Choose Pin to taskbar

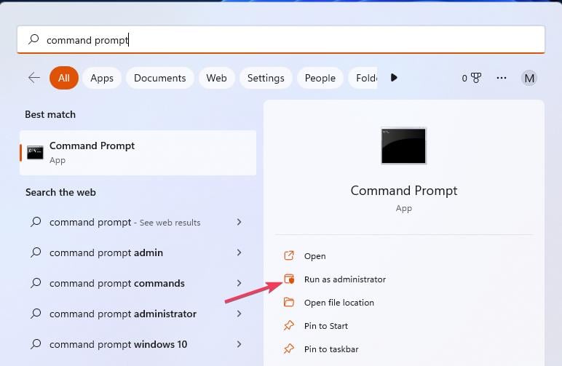pyautogui.click(x=331, y=349)
